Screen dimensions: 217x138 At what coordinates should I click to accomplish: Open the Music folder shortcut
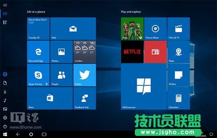coord(5,100)
